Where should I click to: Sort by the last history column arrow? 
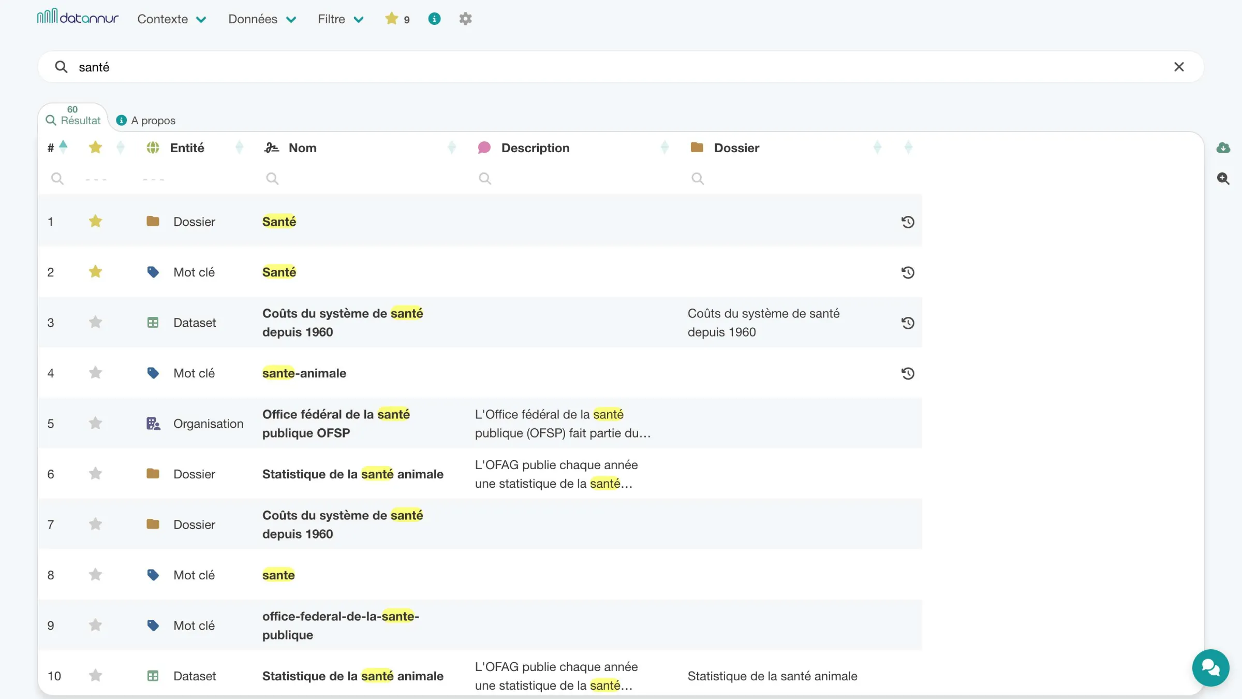click(908, 148)
